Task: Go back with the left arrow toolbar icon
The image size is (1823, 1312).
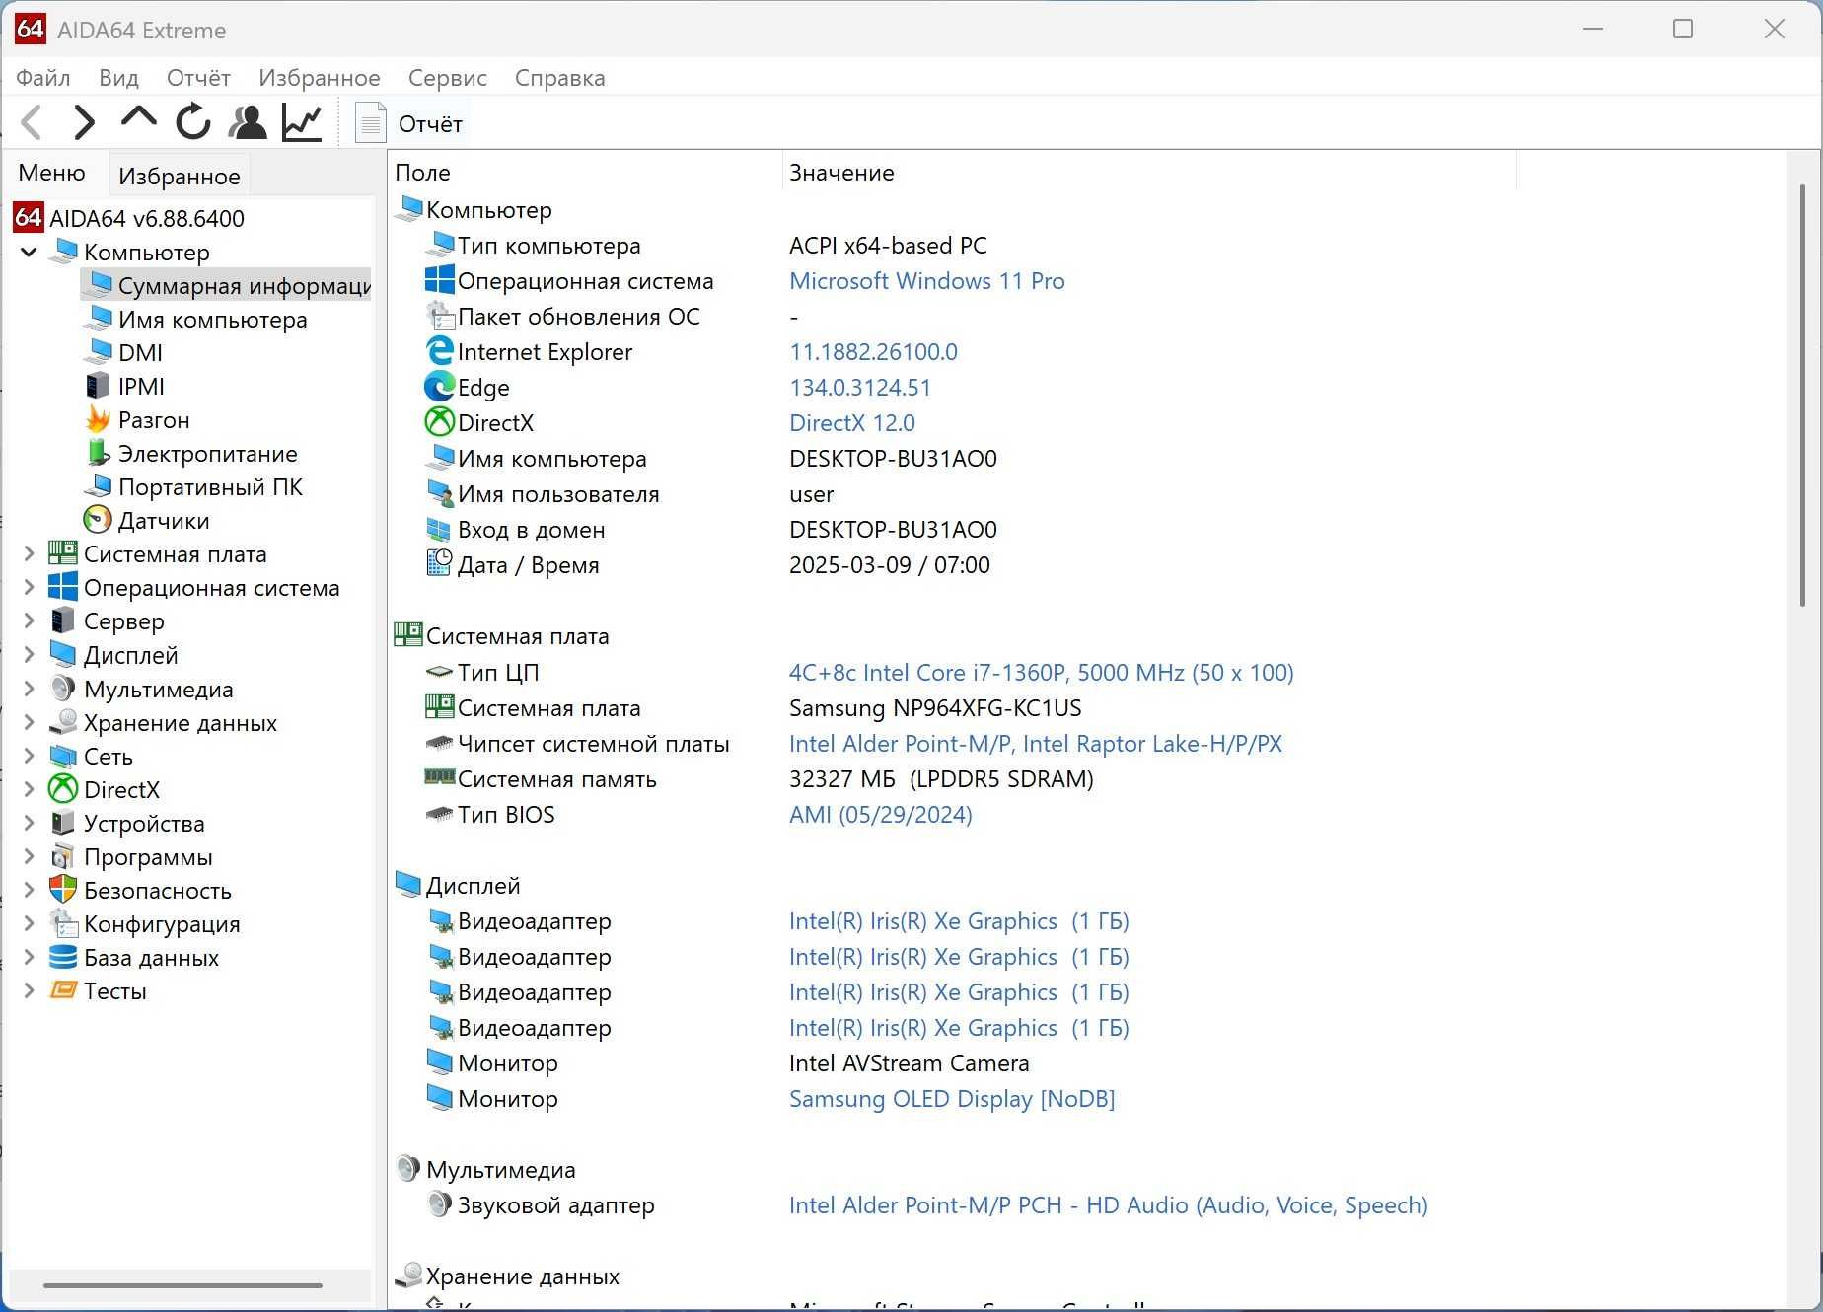Action: click(32, 122)
